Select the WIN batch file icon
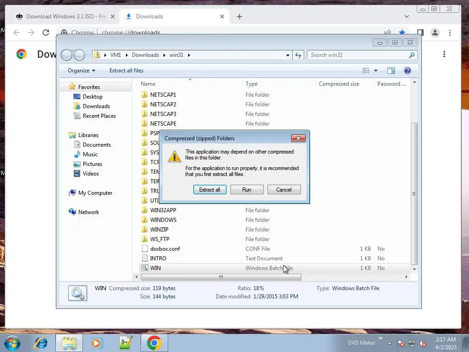469x352 pixels. click(x=144, y=268)
